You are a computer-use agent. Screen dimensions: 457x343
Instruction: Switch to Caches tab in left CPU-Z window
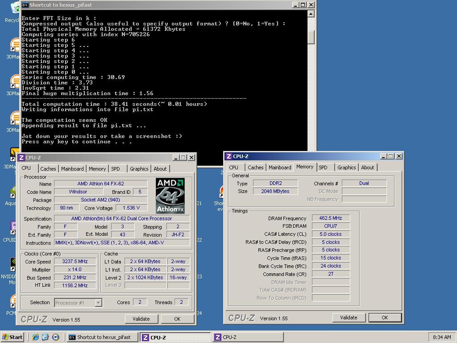coord(48,168)
